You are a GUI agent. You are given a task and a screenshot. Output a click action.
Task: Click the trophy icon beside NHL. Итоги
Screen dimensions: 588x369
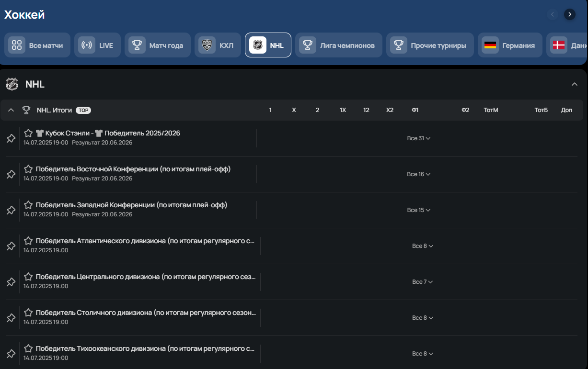pos(26,110)
